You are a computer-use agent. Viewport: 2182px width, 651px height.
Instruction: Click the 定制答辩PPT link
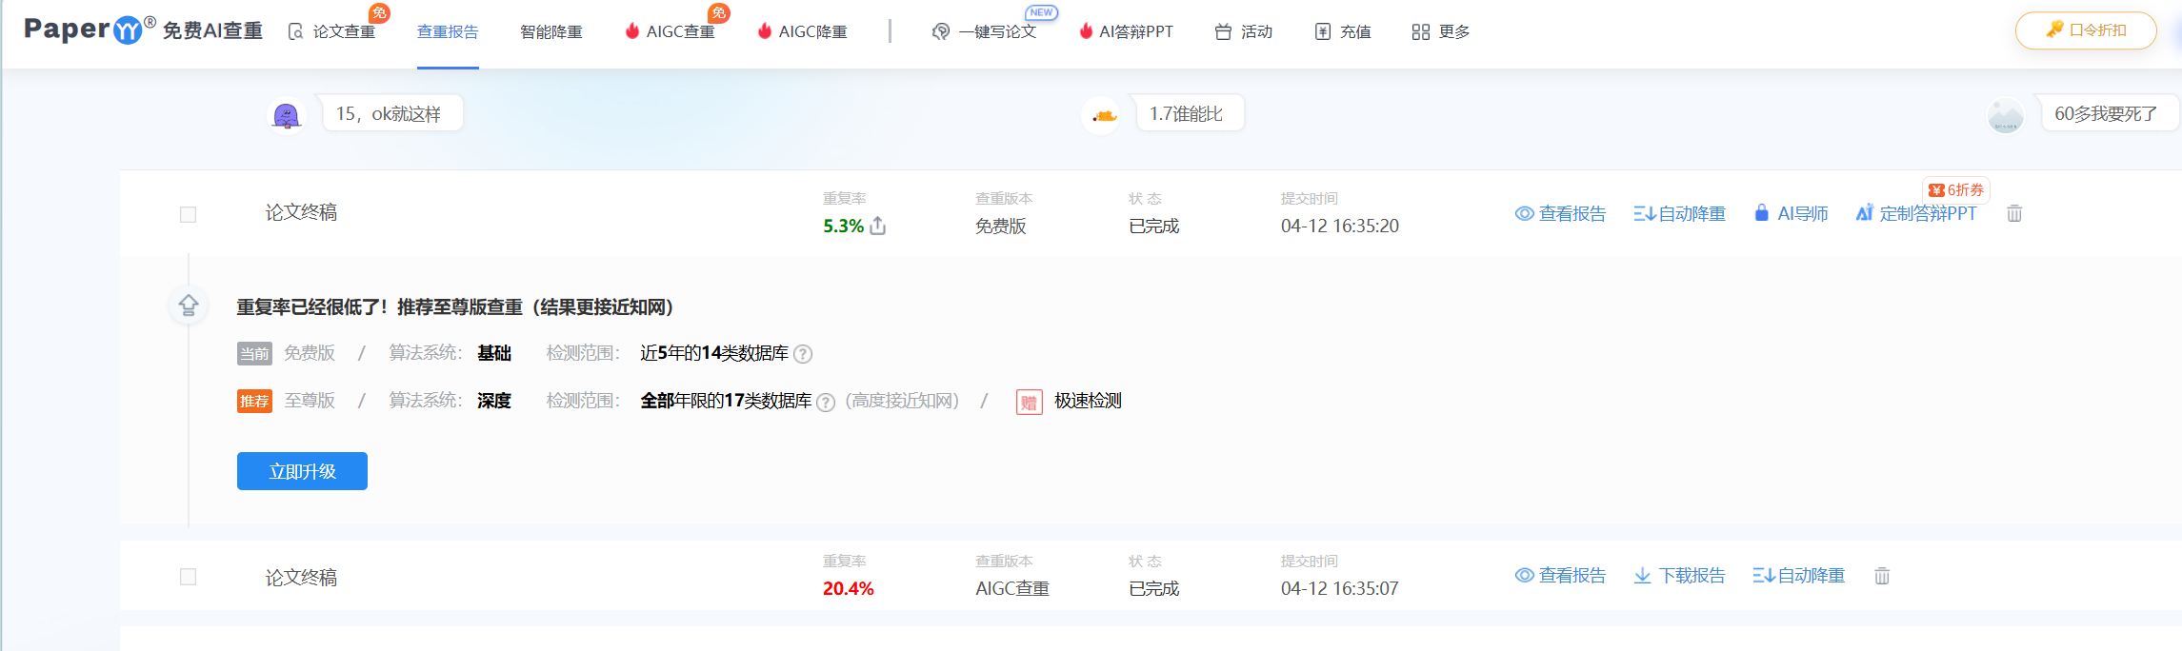(1916, 213)
